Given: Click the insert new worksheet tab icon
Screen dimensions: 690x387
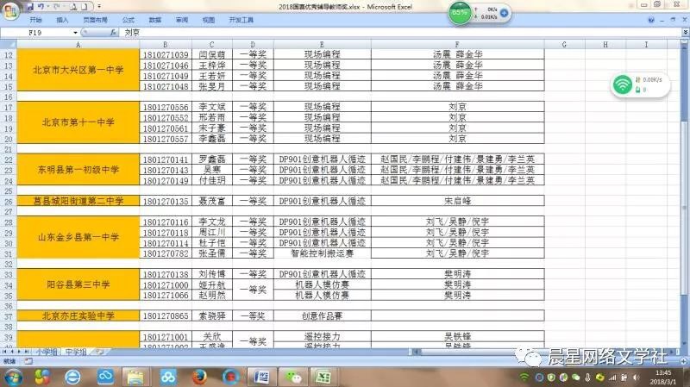Looking at the screenshot, I should [x=99, y=352].
